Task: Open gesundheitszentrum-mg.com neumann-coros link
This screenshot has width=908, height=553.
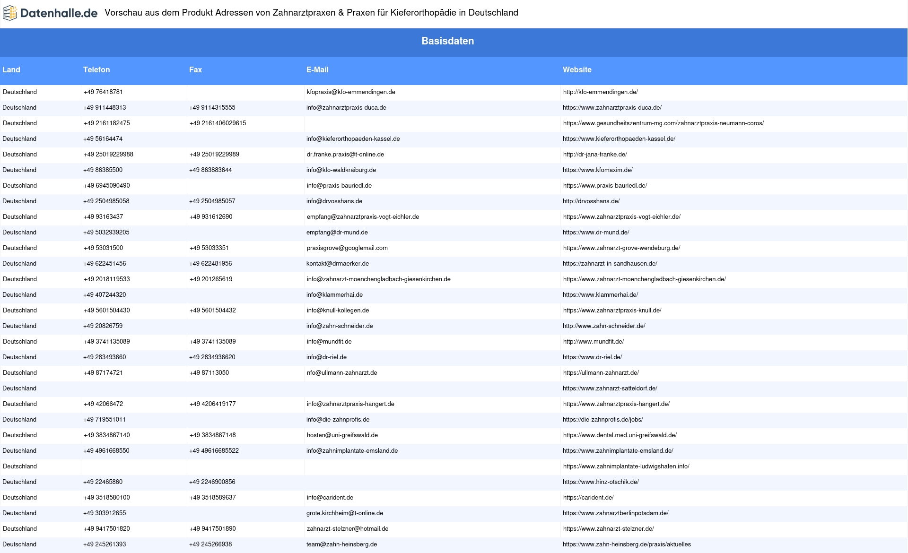Action: (663, 123)
